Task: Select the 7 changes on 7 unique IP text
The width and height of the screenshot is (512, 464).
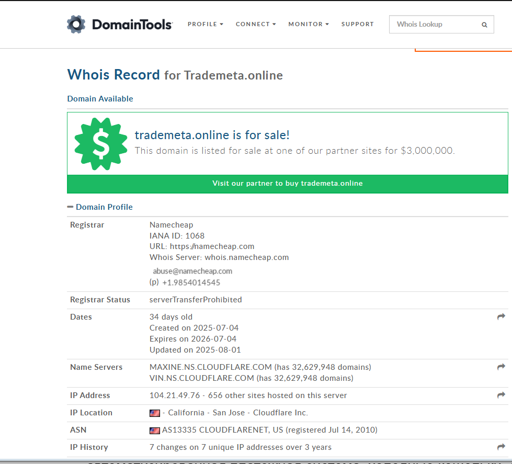Action: [x=241, y=447]
